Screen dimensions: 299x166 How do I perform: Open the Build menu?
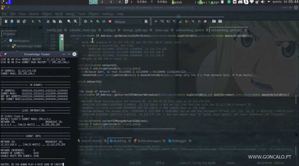tap(59, 14)
